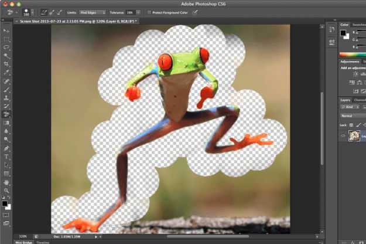
Task: Select the Move tool
Action: [6, 30]
